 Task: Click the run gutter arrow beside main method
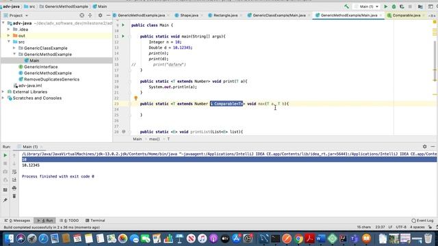point(123,36)
